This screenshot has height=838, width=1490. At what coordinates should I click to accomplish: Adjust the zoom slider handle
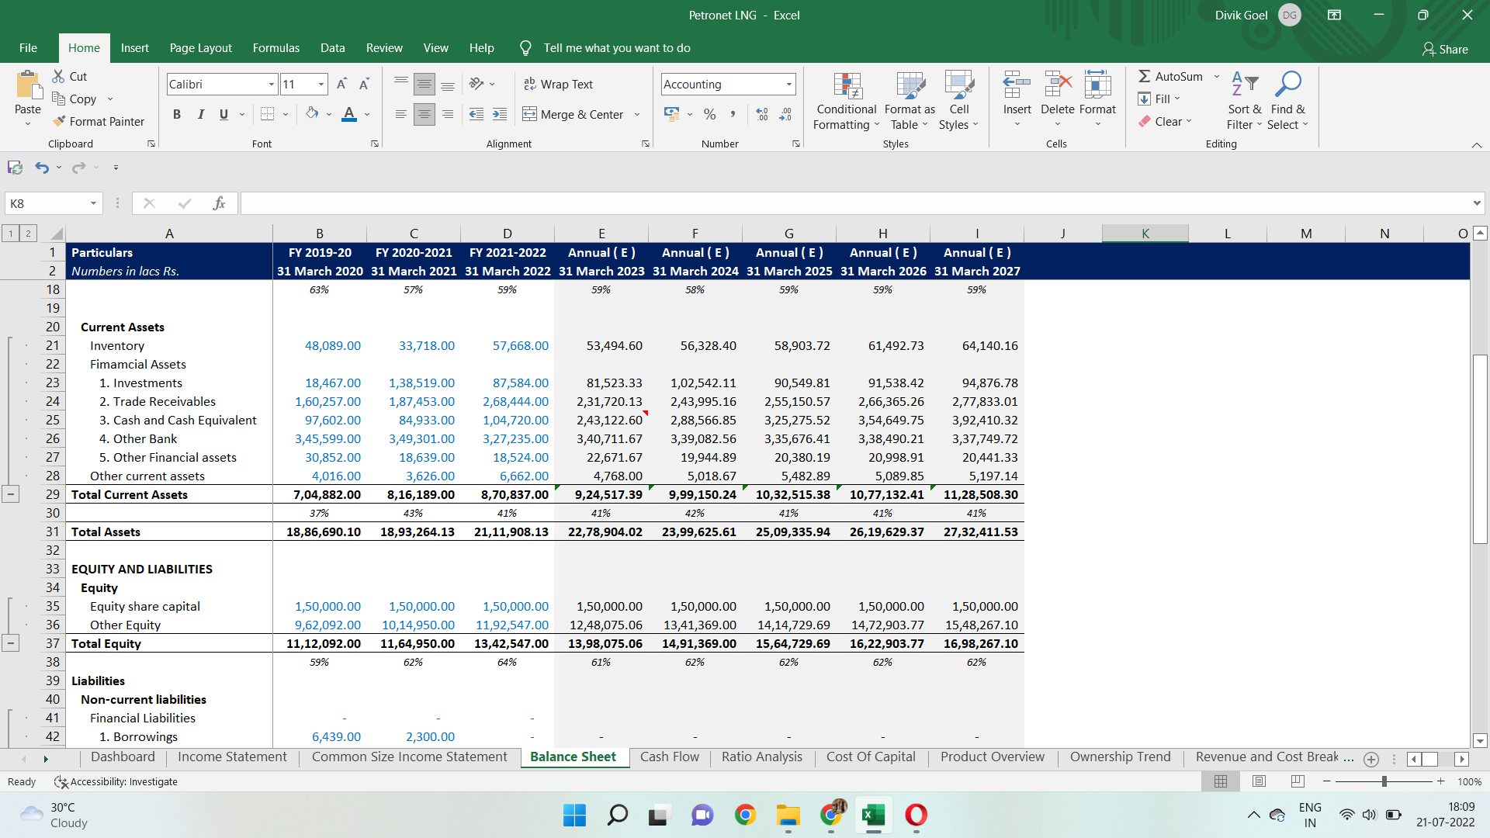1384,781
